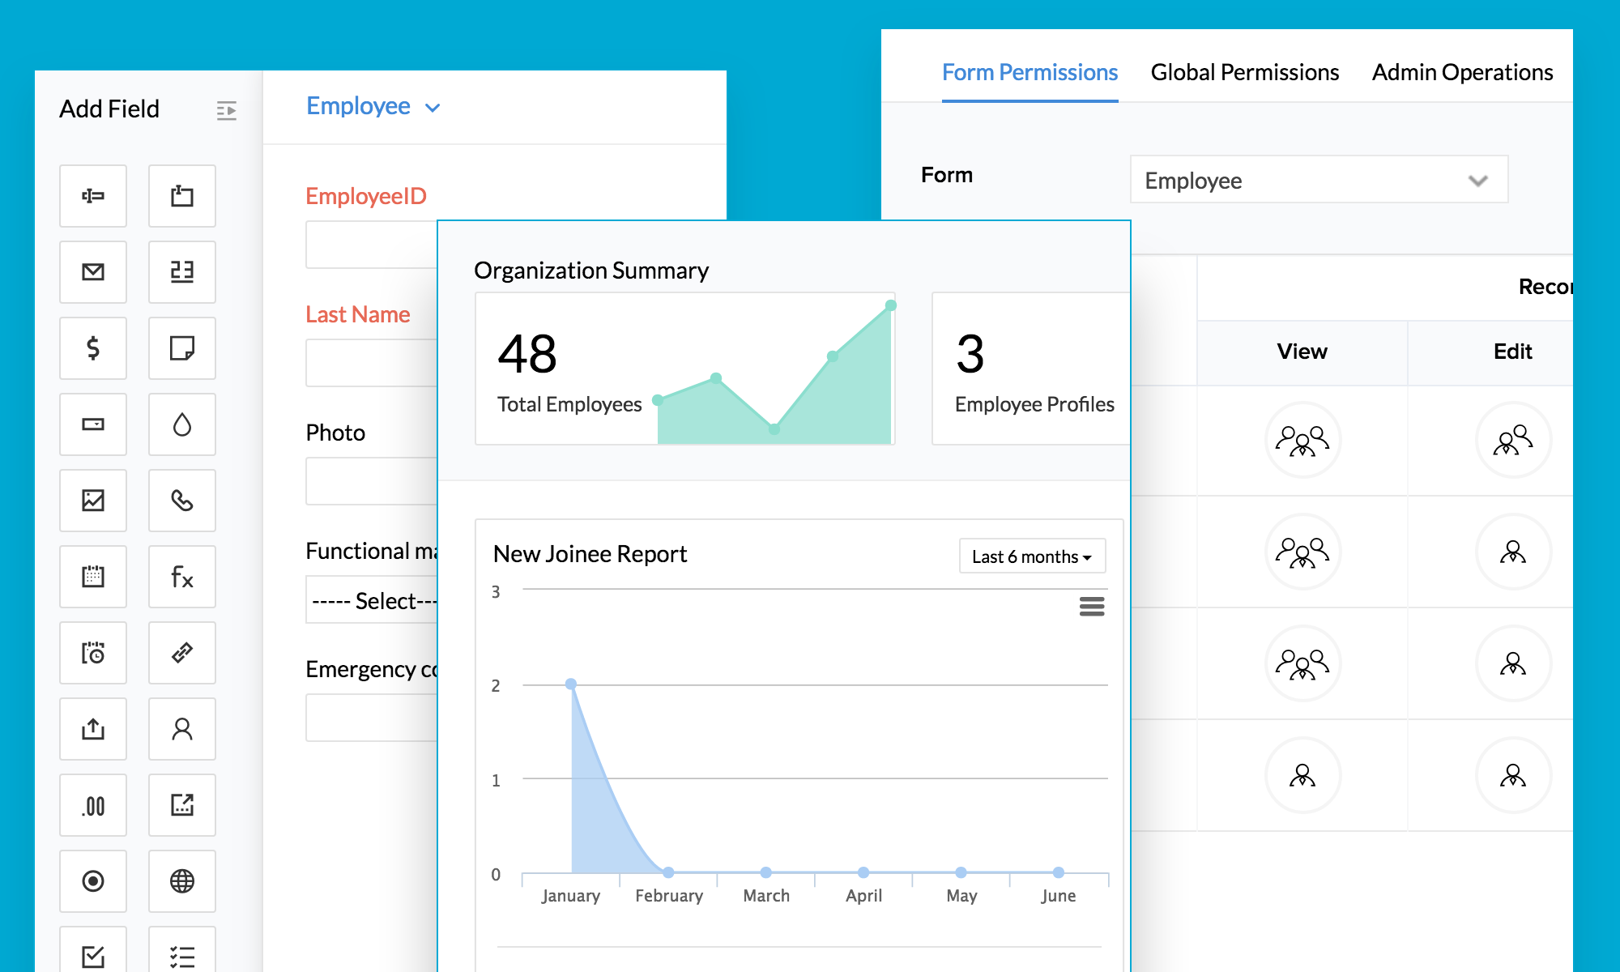Screen dimensions: 1620x972
Task: Click the URL globe field icon
Action: (x=182, y=881)
